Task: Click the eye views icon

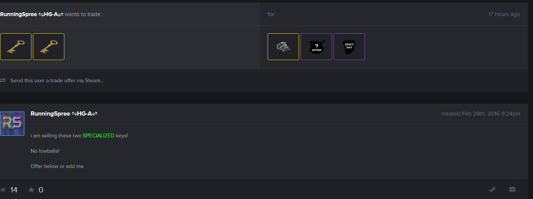Action: coord(3,190)
